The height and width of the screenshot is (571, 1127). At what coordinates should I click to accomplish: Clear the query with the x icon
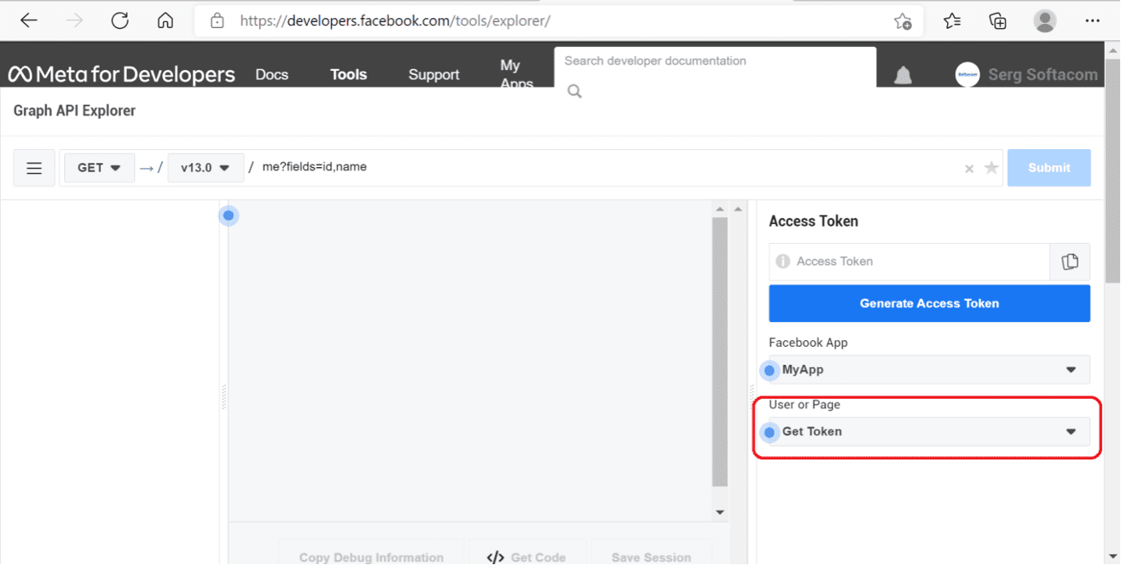pyautogui.click(x=969, y=169)
